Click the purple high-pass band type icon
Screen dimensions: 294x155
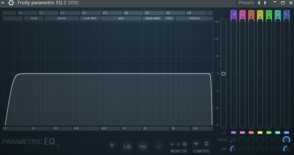click(233, 16)
